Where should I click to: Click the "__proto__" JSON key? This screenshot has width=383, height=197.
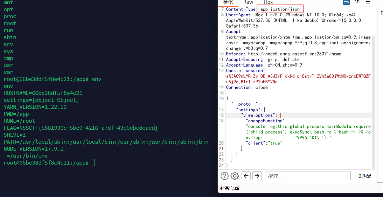point(244,104)
